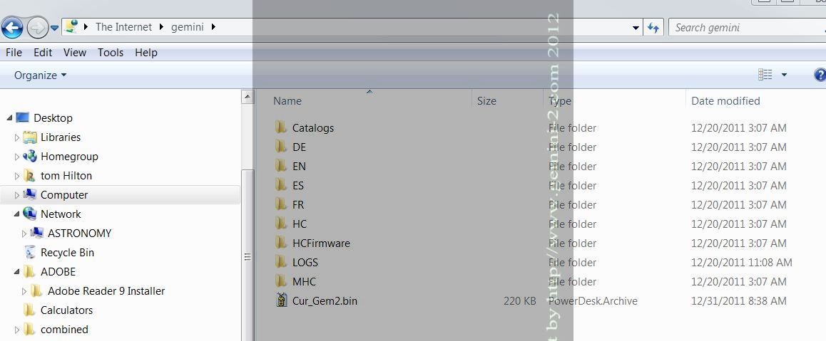
Task: Open the address bar history dropdown
Action: [x=636, y=28]
